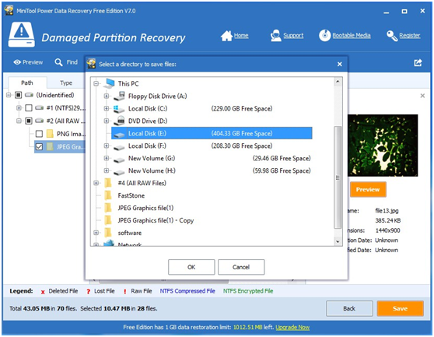
Task: Click the damaged partition warning drive icon
Action: click(22, 34)
